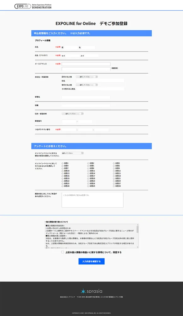Pick the 回答10 radio option
Viewport: 183px width, 316px height.
[x=62, y=171]
